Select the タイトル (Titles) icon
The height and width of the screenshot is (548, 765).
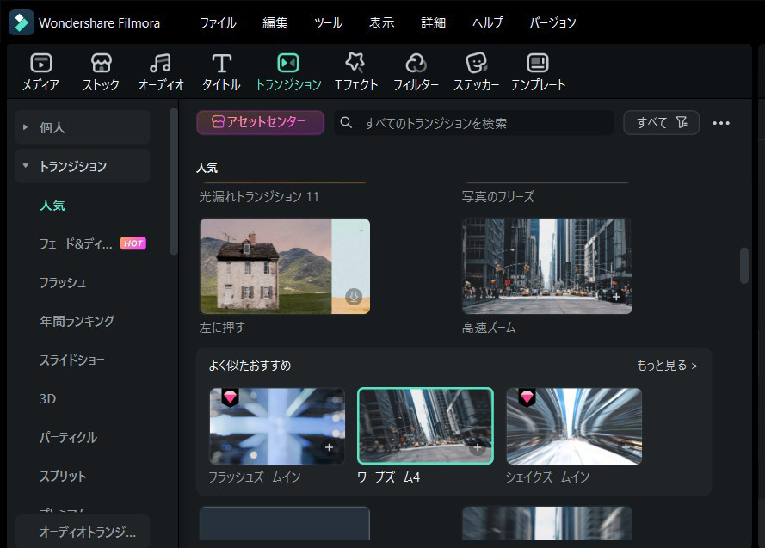point(220,62)
